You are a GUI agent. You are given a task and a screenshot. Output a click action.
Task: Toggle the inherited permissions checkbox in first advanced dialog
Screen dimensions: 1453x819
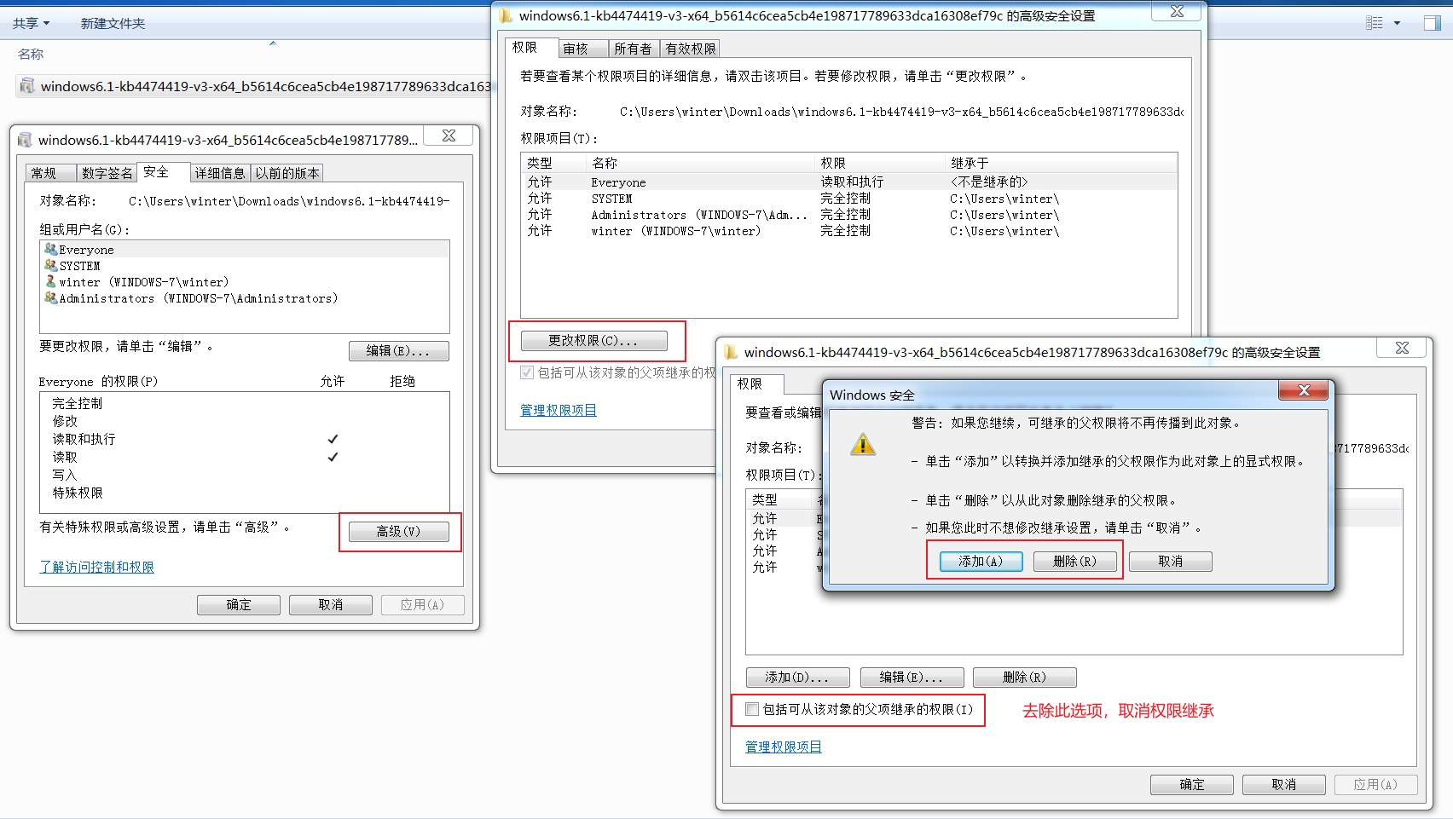pos(527,372)
